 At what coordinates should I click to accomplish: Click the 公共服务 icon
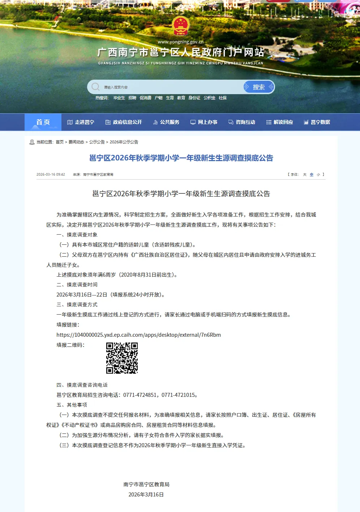pos(155,122)
